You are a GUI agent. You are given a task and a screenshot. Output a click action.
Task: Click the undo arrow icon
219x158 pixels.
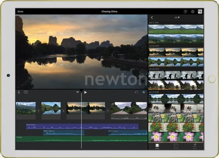[x=136, y=92]
